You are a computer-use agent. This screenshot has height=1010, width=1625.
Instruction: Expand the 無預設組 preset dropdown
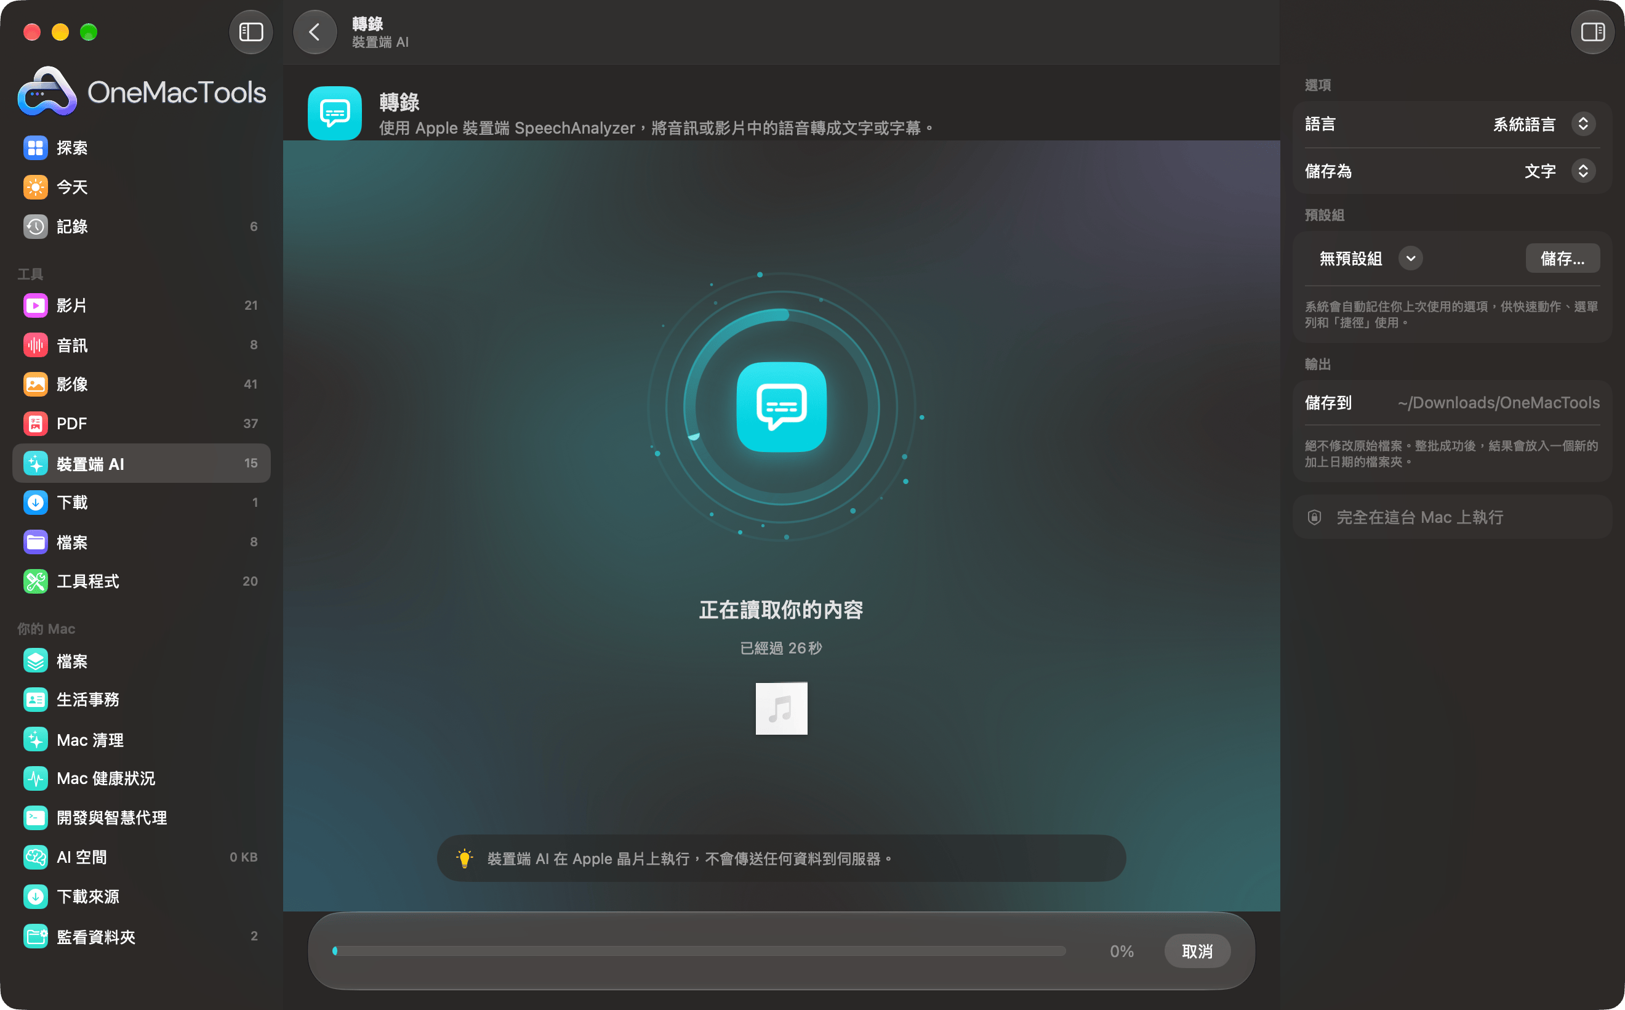point(1370,259)
